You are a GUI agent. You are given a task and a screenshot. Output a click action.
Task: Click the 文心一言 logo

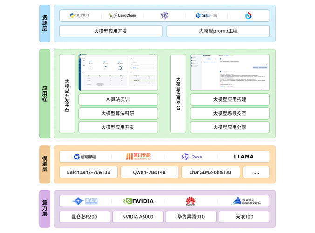pyautogui.click(x=206, y=15)
